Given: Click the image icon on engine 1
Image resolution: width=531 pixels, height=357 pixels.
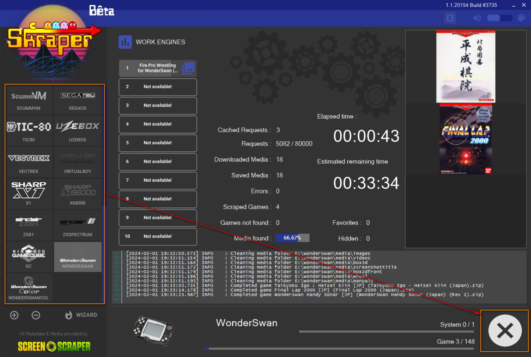Looking at the screenshot, I should point(189,68).
